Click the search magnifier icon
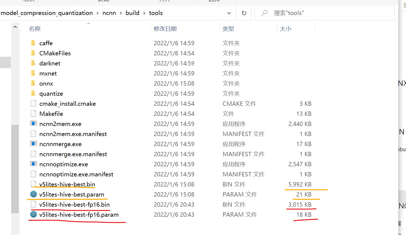 264,13
